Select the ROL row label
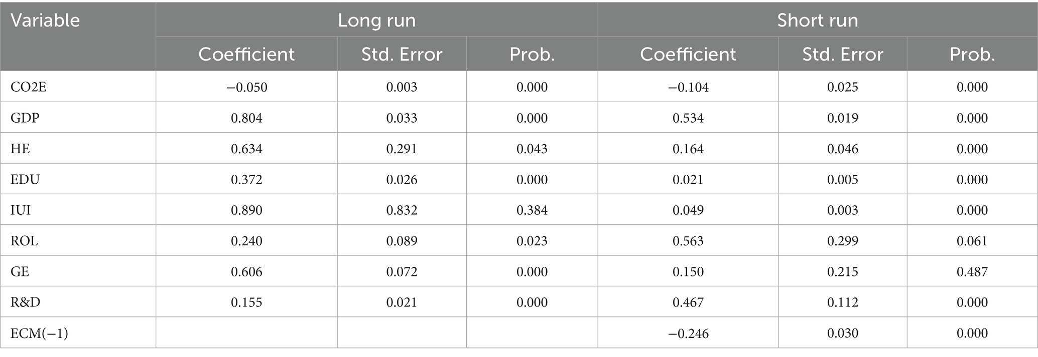 24,241
